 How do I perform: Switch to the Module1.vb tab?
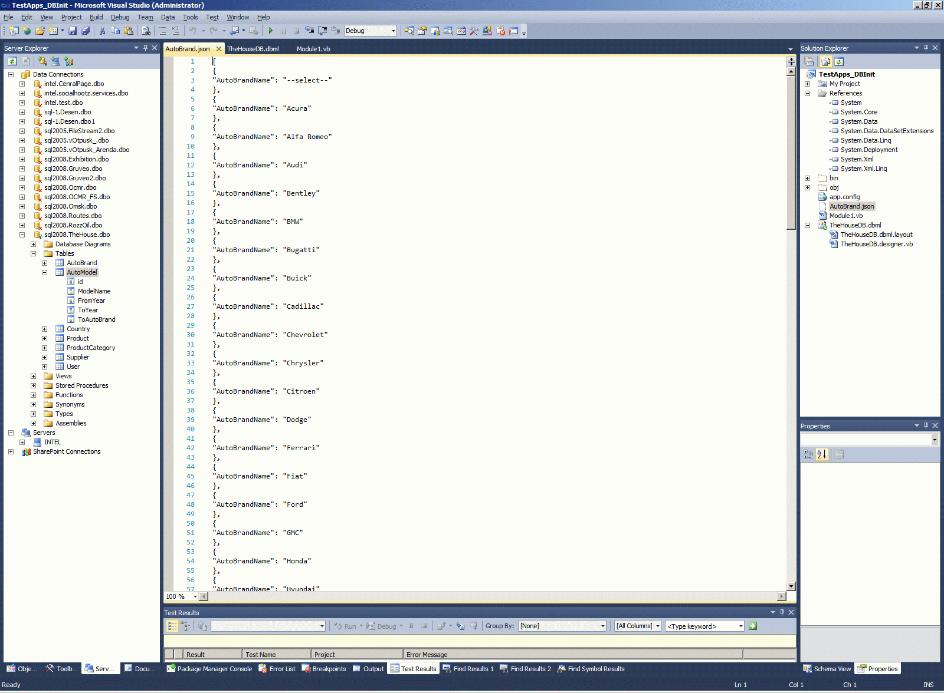(313, 49)
